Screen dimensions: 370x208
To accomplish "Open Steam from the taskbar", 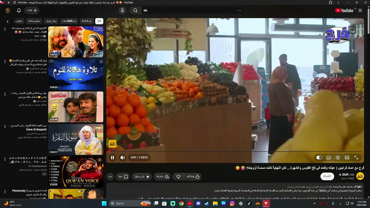I will point(206,203).
